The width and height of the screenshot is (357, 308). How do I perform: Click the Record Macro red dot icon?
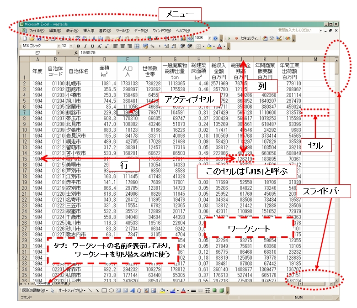click(236, 38)
